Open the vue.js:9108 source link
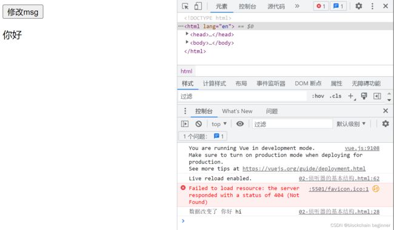 click(x=362, y=148)
